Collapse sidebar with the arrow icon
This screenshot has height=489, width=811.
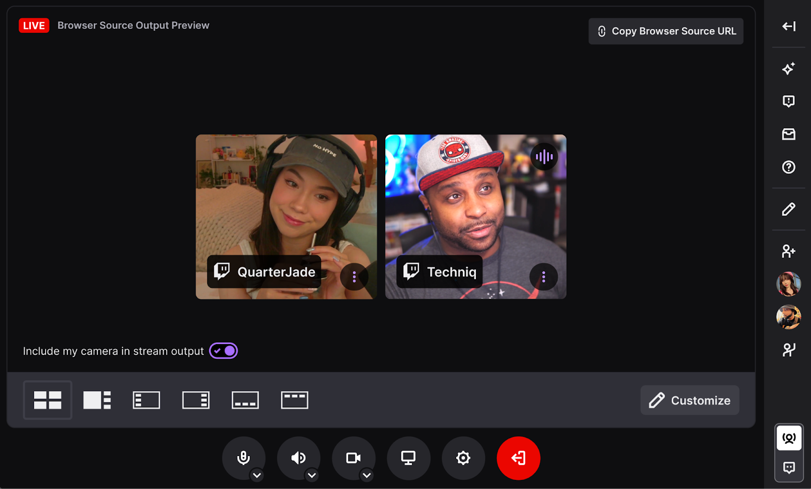tap(788, 26)
